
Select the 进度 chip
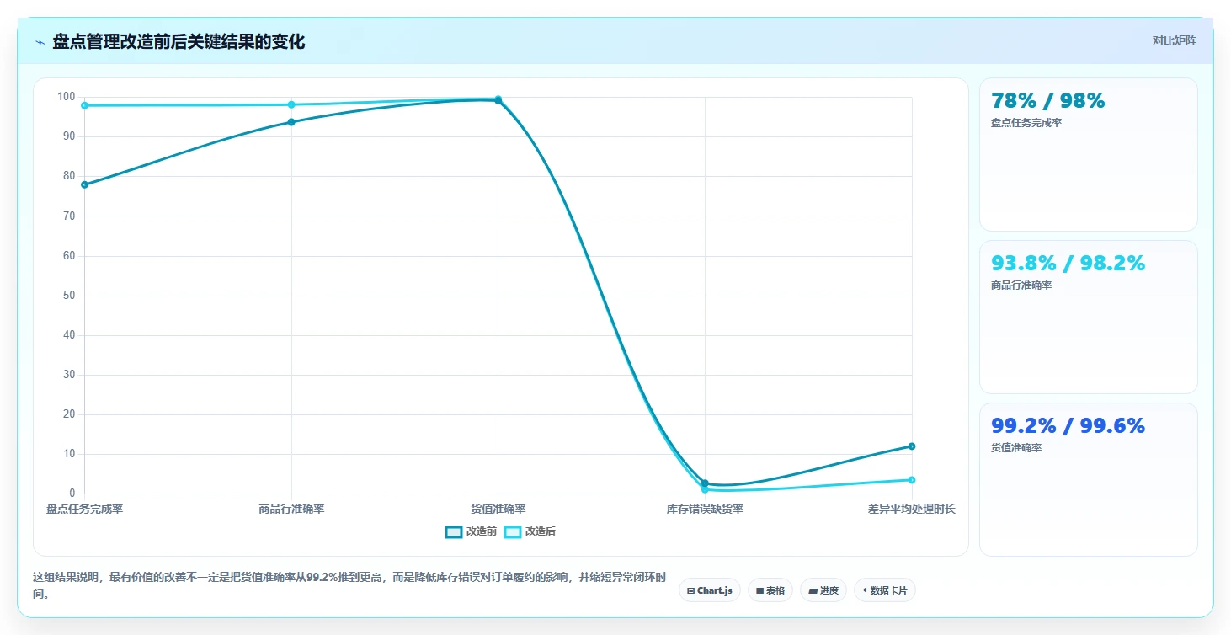[823, 590]
